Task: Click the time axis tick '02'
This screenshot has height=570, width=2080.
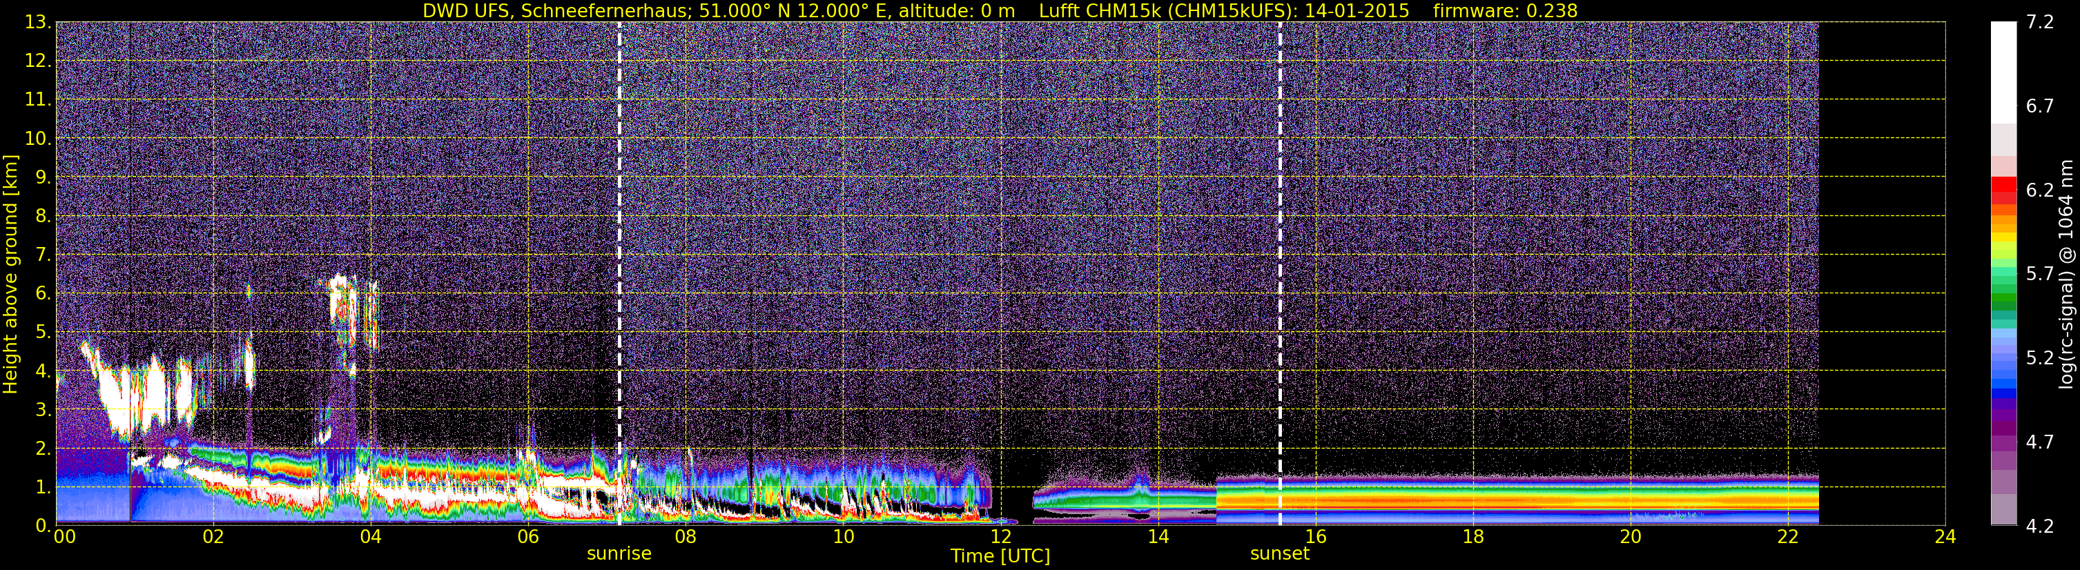Action: pos(213,538)
